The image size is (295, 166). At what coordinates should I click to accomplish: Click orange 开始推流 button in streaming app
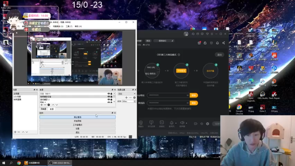pyautogui.click(x=181, y=71)
